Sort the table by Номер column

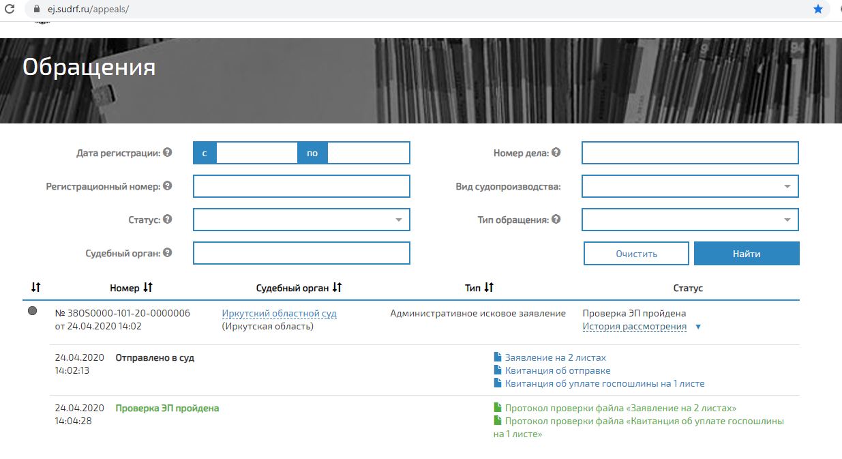click(x=148, y=288)
